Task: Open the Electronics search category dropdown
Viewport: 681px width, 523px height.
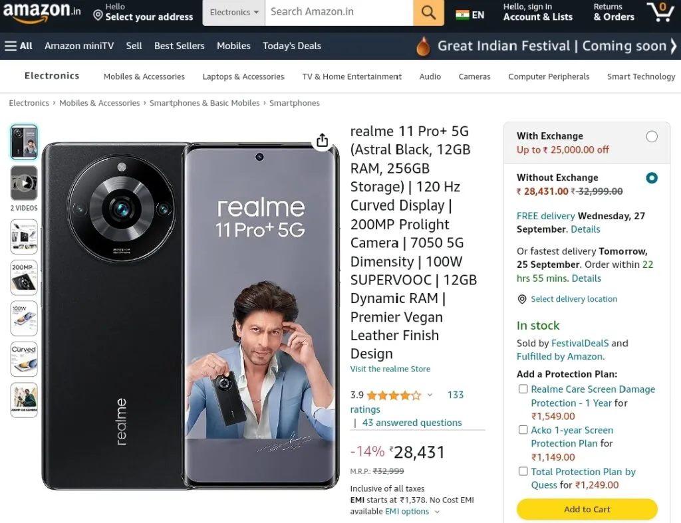Action: click(234, 13)
